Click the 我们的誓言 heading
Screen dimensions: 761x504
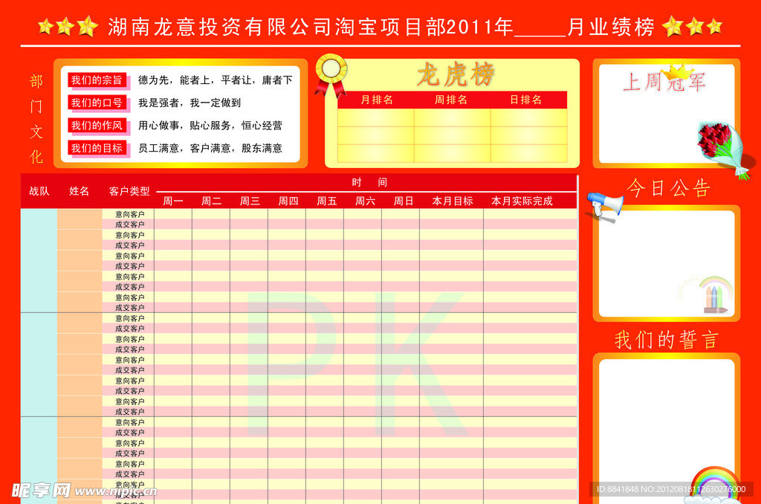666,340
